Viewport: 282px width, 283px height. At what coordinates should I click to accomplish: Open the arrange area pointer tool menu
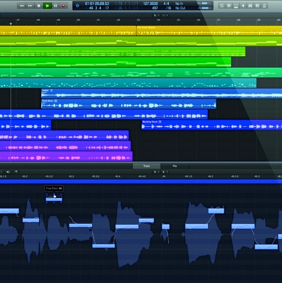(156, 16)
